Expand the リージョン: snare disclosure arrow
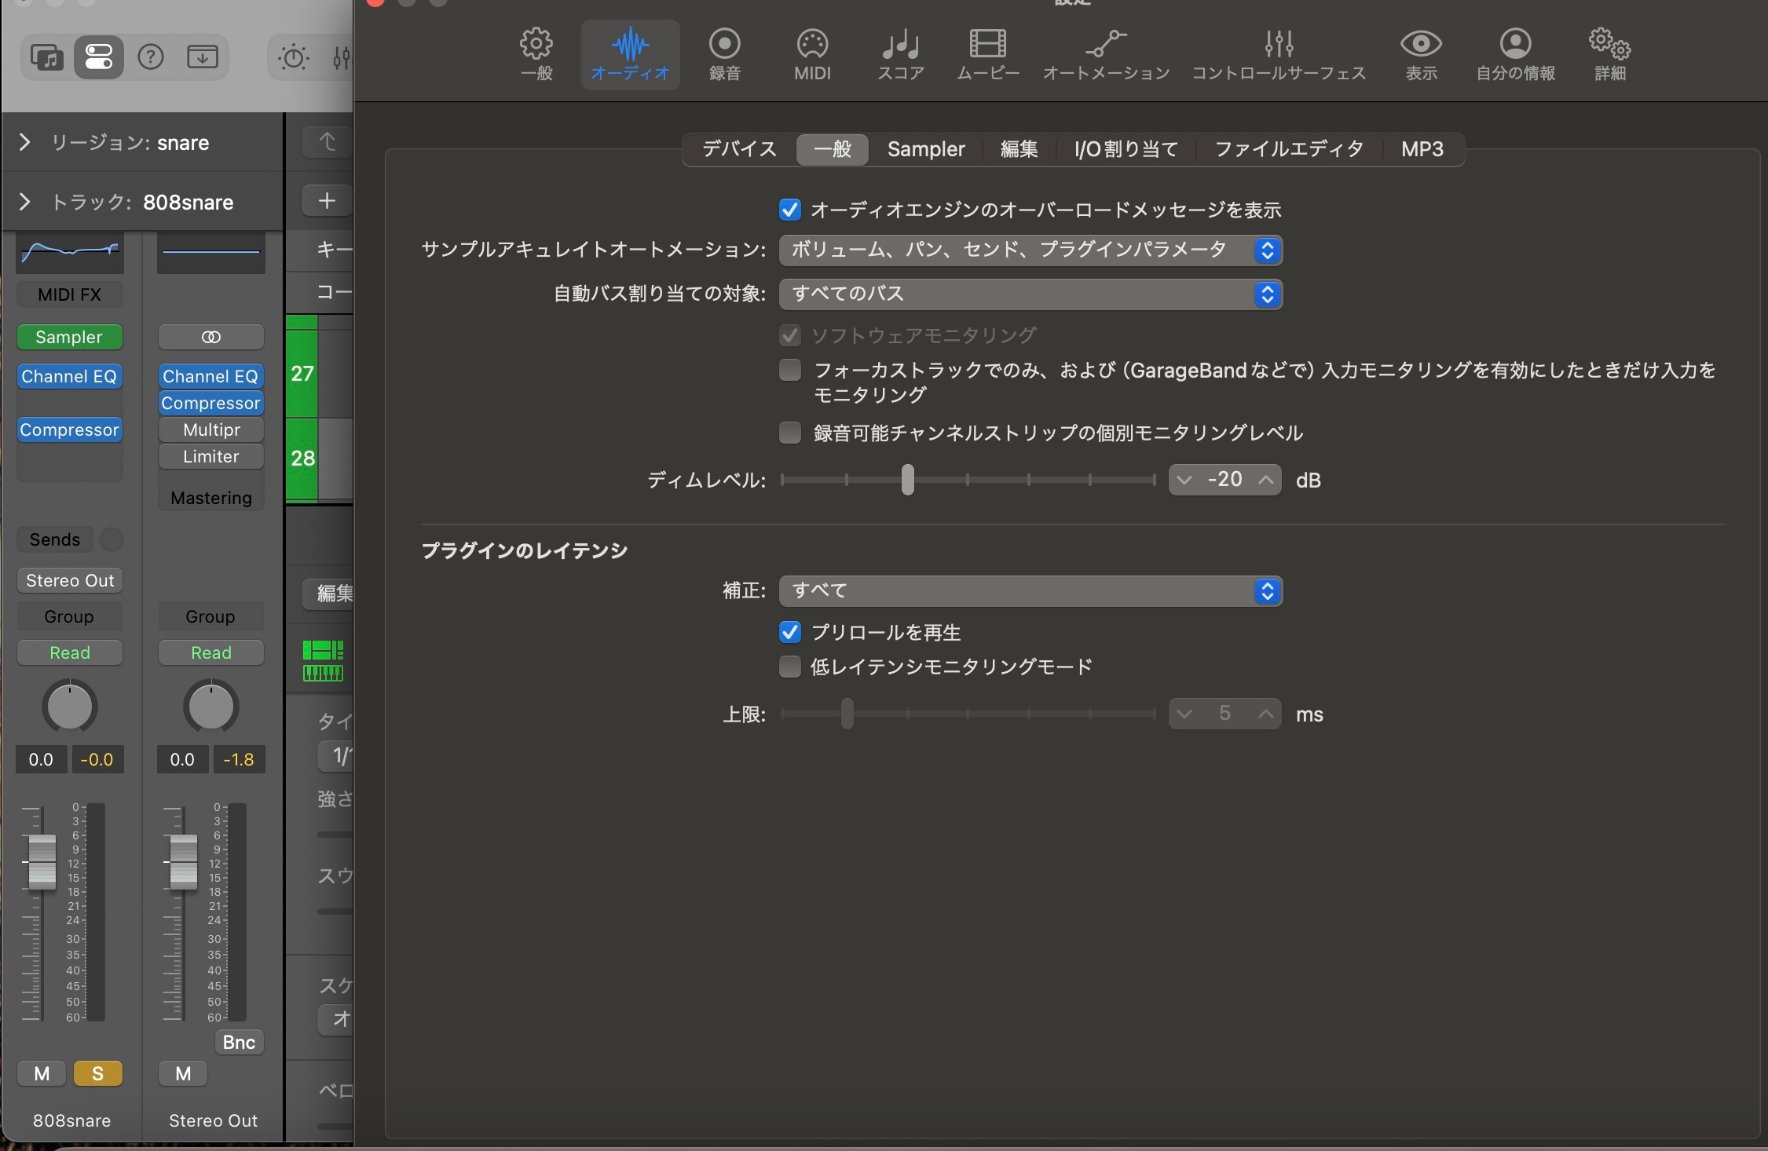1768x1151 pixels. coord(24,142)
